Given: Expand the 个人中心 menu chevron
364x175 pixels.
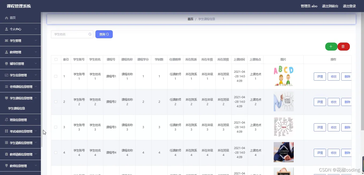Looking at the screenshot, I should pos(36,29).
